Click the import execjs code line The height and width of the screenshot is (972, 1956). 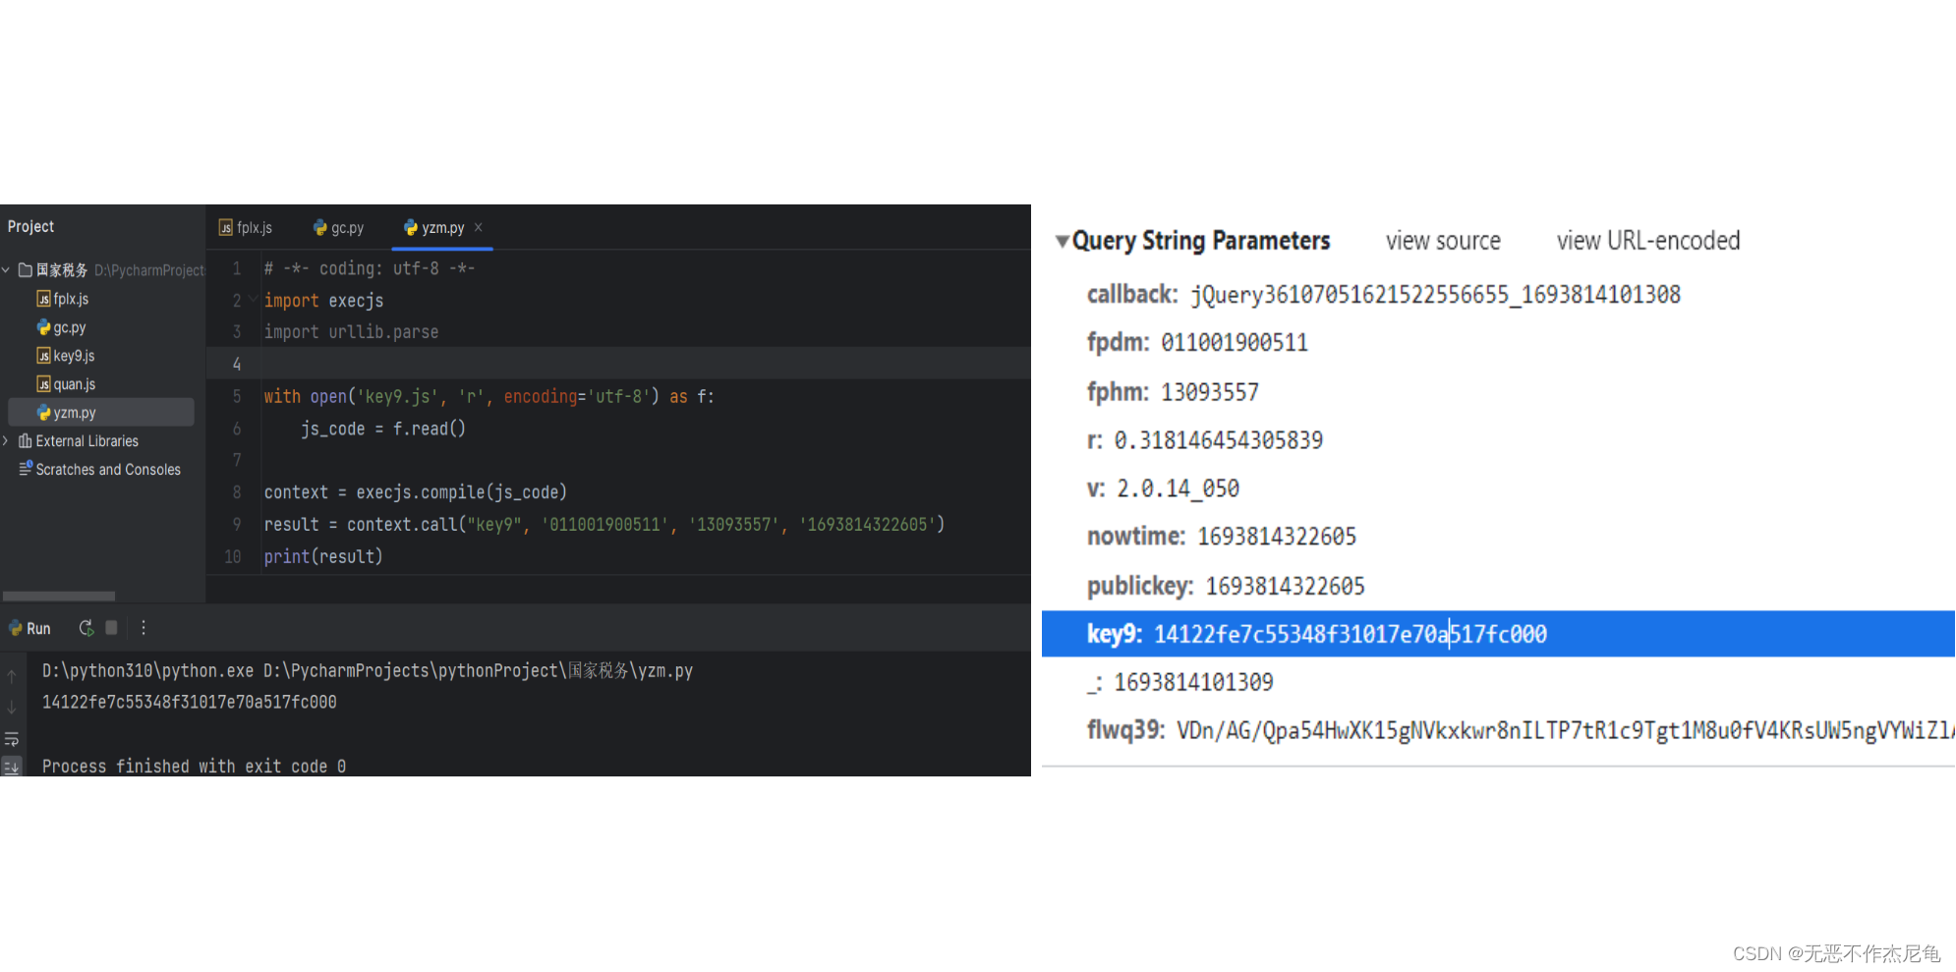point(323,301)
